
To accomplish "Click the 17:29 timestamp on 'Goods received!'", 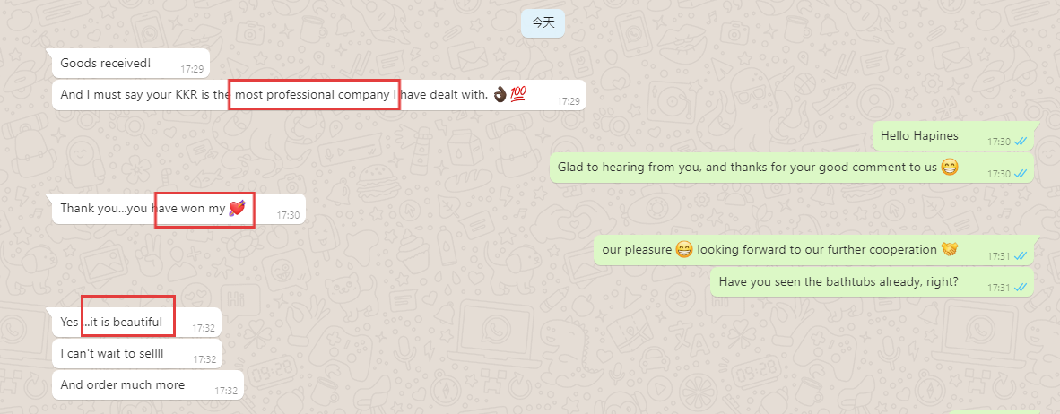I will pos(192,69).
